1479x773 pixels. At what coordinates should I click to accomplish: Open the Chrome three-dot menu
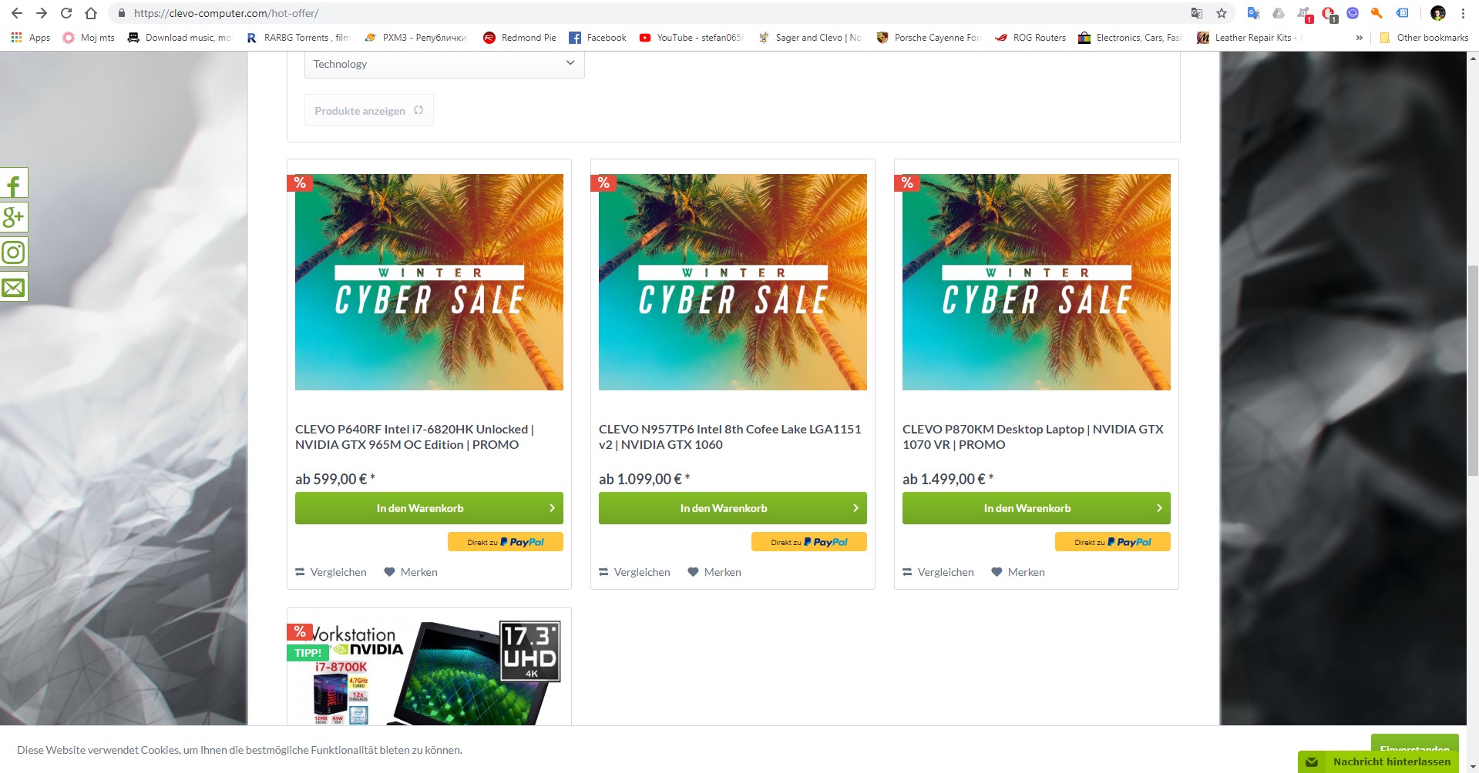coord(1463,13)
